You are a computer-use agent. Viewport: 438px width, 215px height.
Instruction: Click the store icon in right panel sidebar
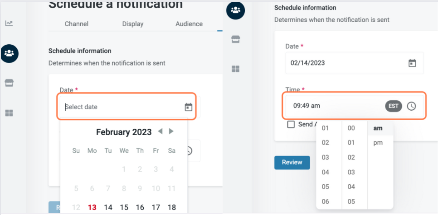point(235,39)
